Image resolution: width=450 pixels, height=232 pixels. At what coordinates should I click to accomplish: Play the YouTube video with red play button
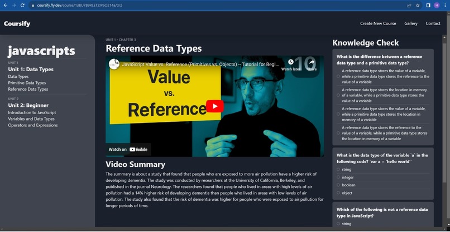point(215,106)
